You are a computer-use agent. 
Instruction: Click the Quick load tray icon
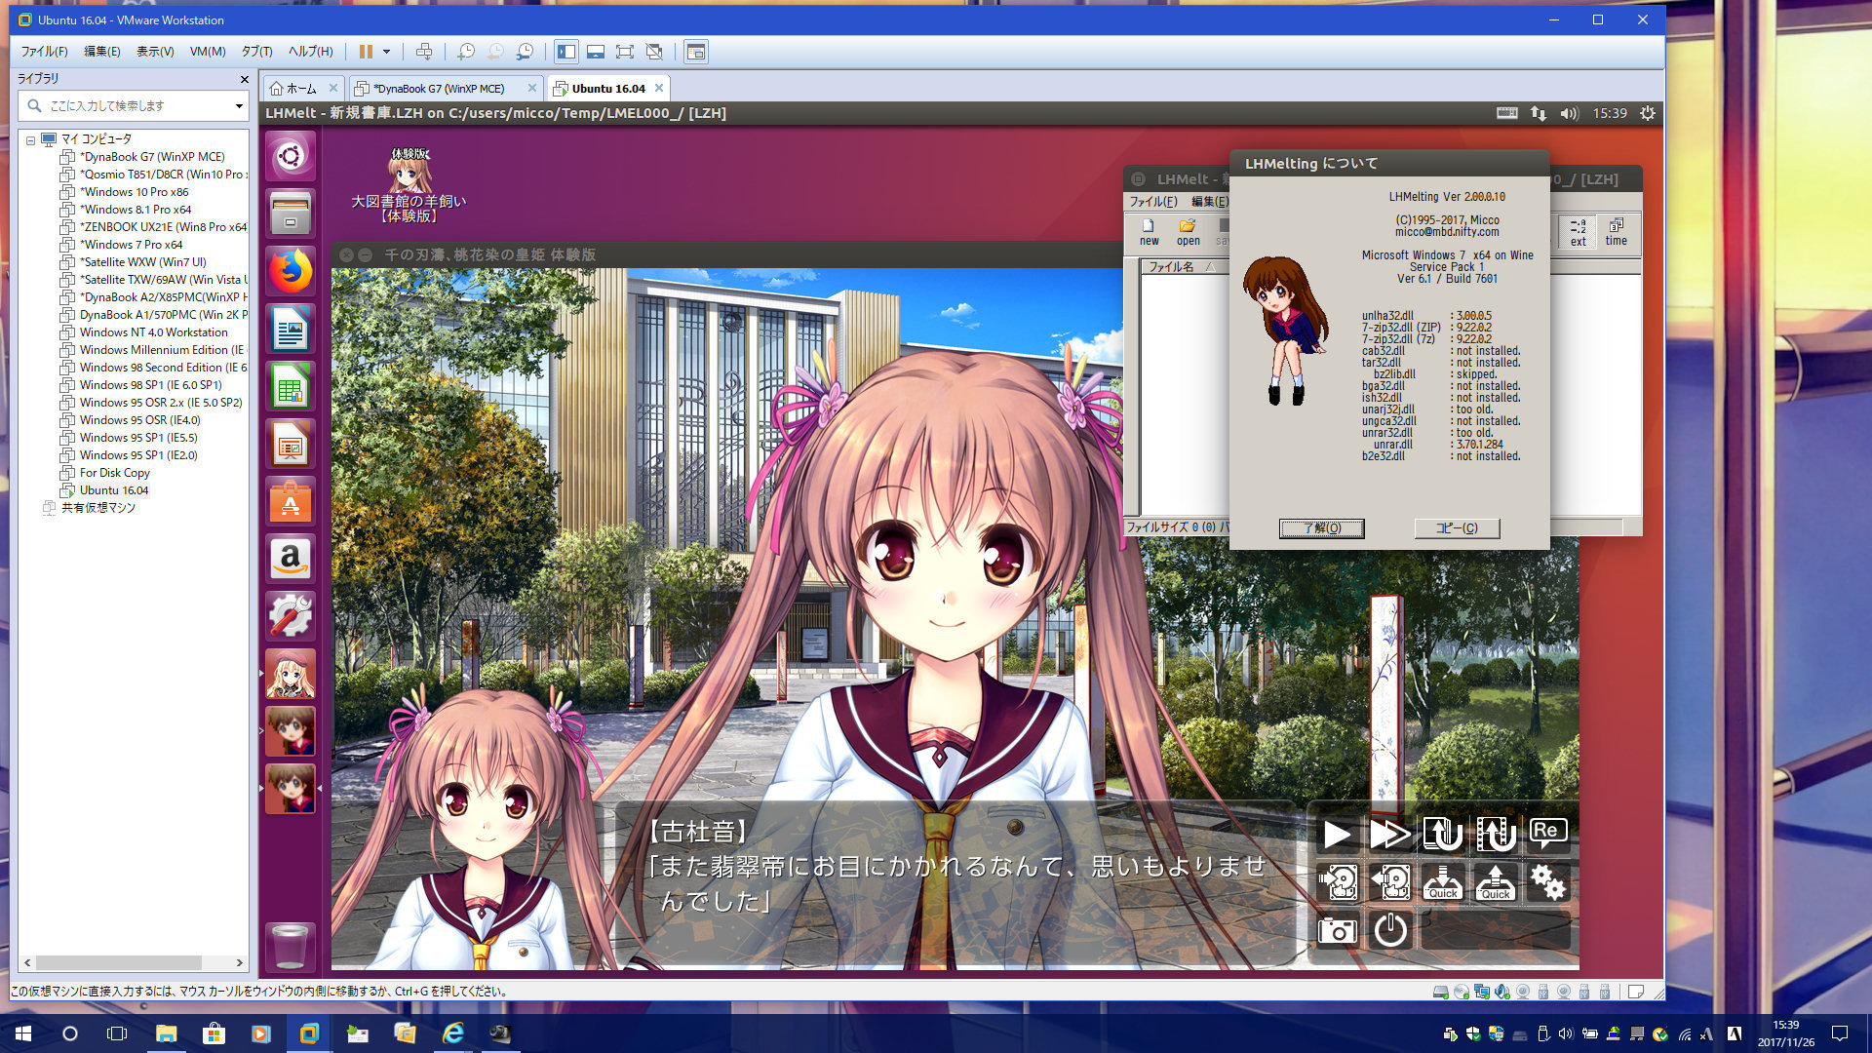click(x=1495, y=882)
